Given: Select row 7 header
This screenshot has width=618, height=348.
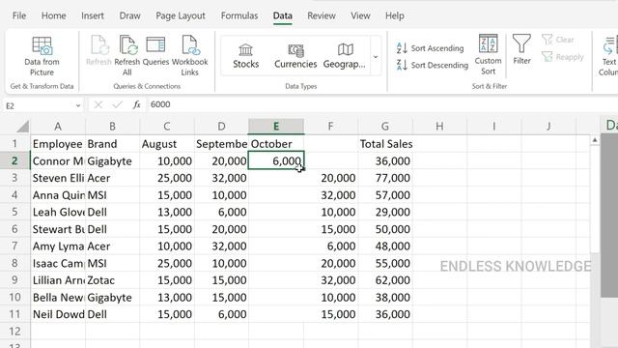Looking at the screenshot, I should click(14, 246).
